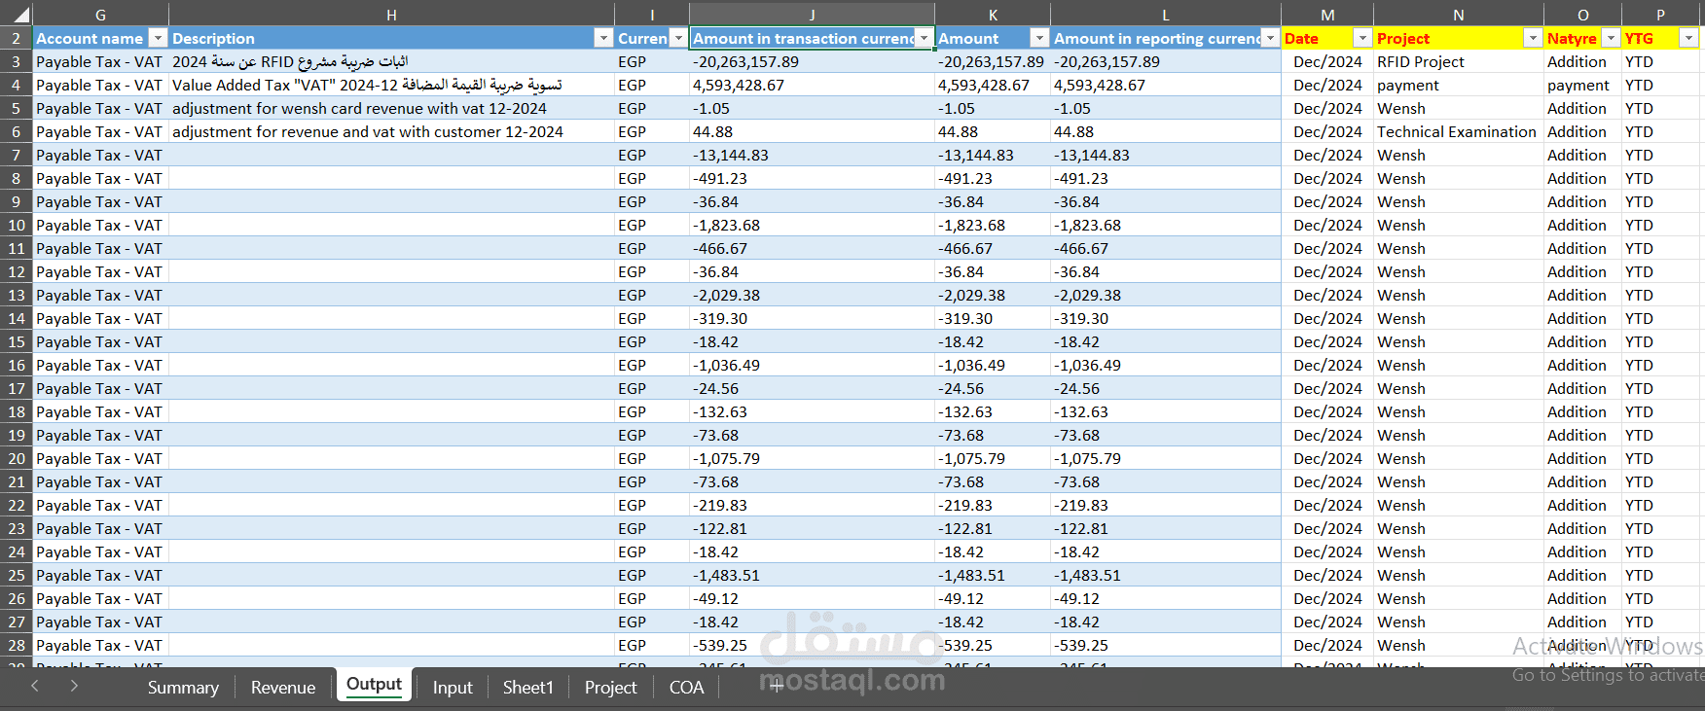Open the Project sheet tab
The height and width of the screenshot is (711, 1705).
(x=610, y=687)
